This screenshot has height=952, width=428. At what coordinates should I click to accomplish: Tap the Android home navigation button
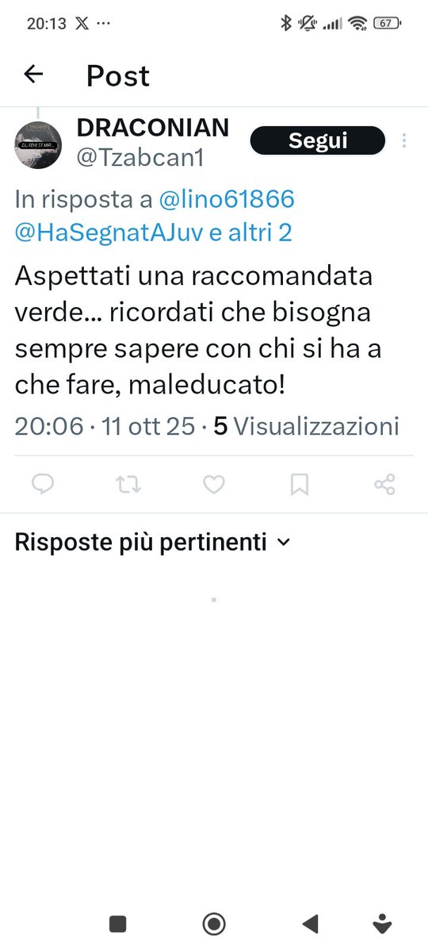pyautogui.click(x=214, y=923)
